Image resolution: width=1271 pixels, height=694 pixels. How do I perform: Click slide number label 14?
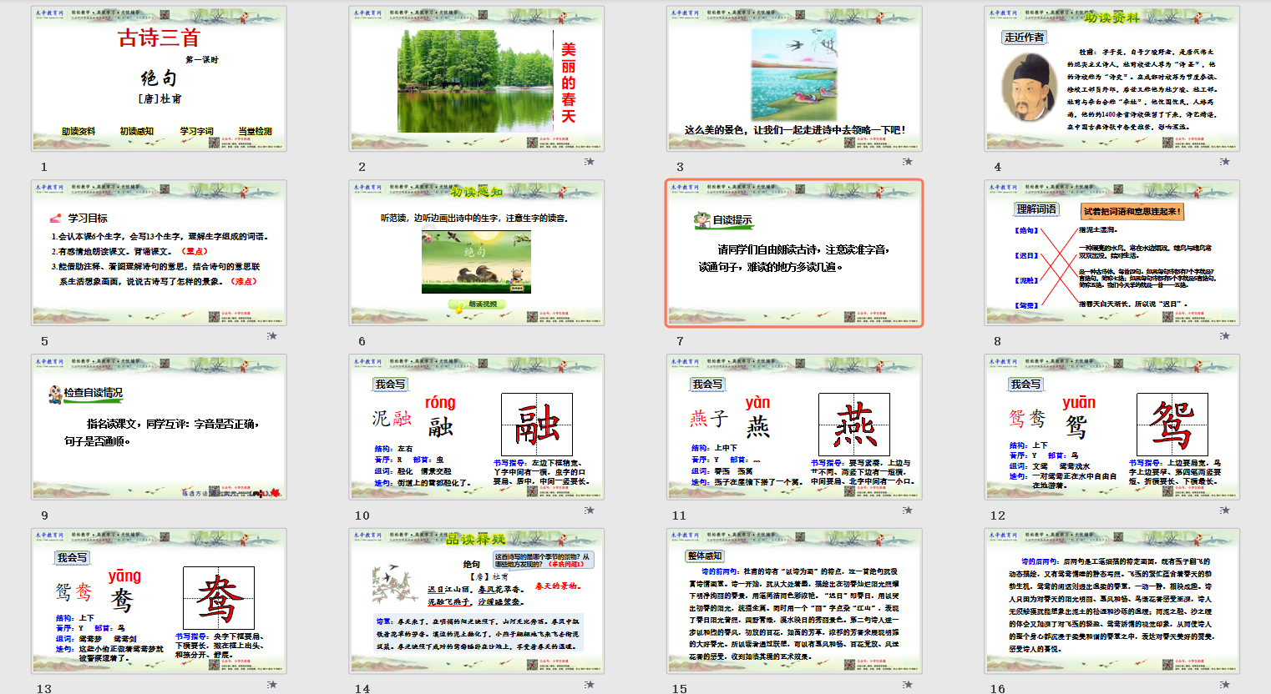click(362, 689)
